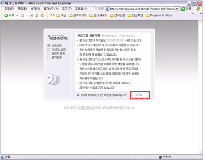Click the Refresh page icon

(36, 16)
